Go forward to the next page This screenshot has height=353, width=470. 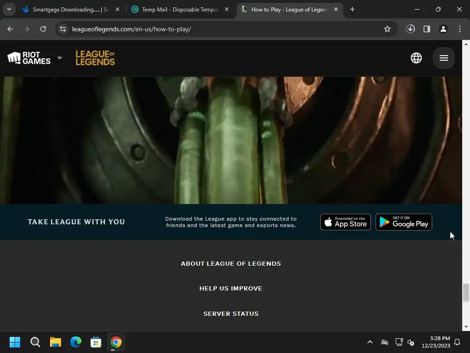(27, 29)
